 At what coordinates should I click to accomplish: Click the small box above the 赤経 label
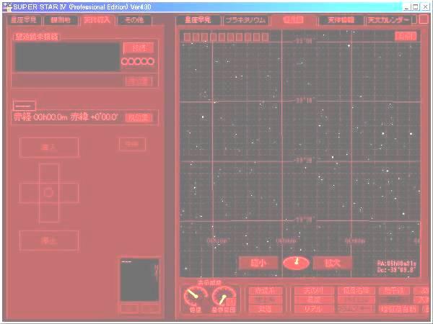pyautogui.click(x=25, y=106)
